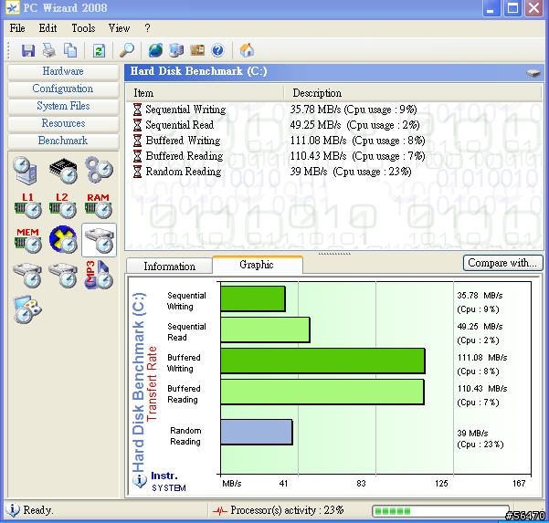This screenshot has height=523, width=549.
Task: Click the hard disk icon in benchmark header
Action: 533,73
